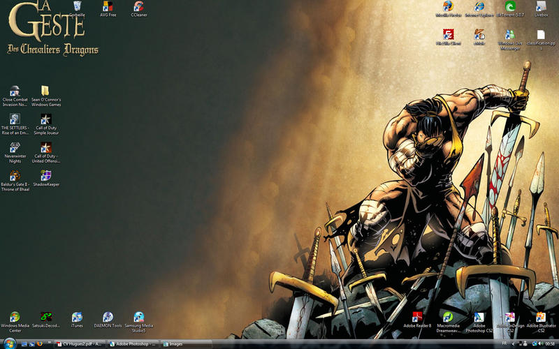Open the FR language bar indicator

(504, 343)
